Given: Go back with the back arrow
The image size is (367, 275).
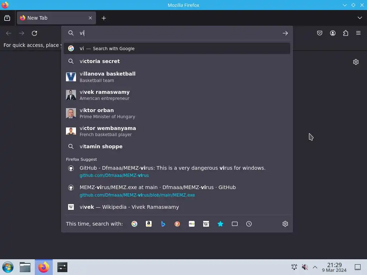Looking at the screenshot, I should click(x=9, y=33).
